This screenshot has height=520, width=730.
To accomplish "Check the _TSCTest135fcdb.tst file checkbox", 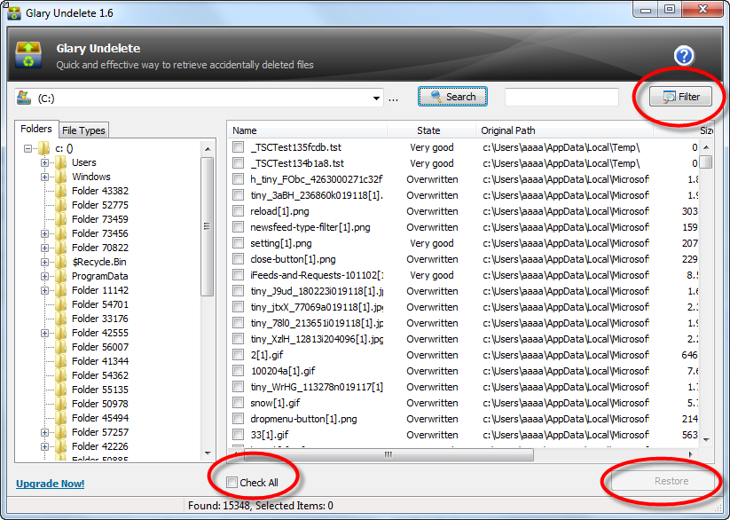I will coord(238,147).
